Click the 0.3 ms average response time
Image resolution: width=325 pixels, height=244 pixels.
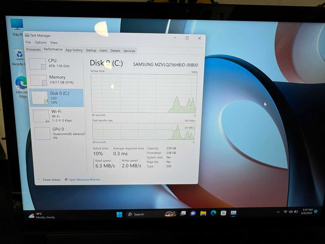[x=121, y=154]
